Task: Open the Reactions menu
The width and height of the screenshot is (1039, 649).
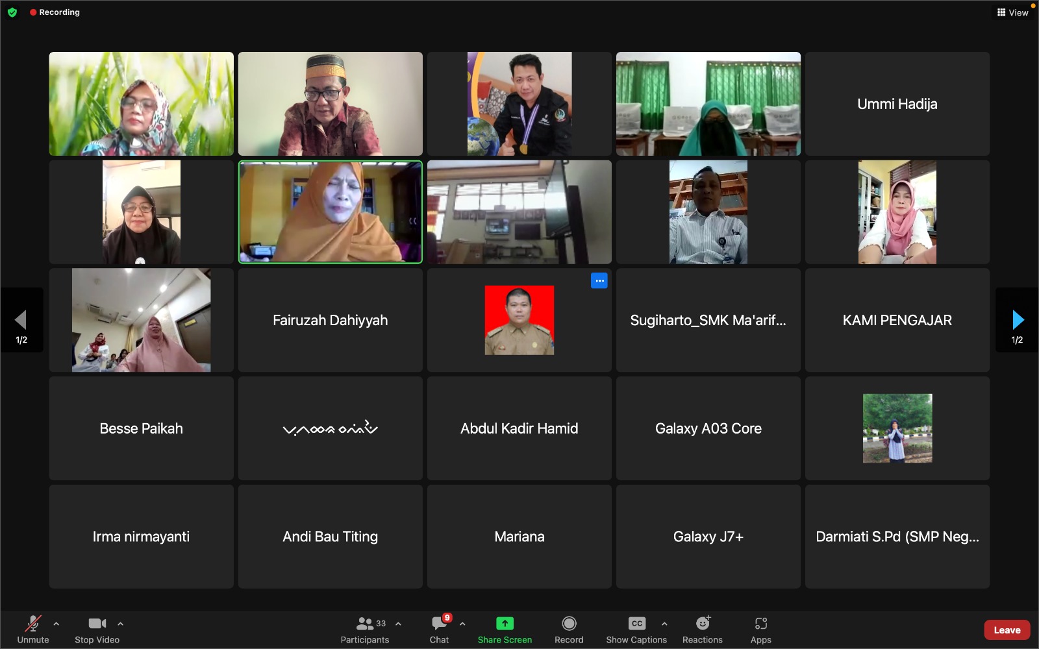Action: 702,624
